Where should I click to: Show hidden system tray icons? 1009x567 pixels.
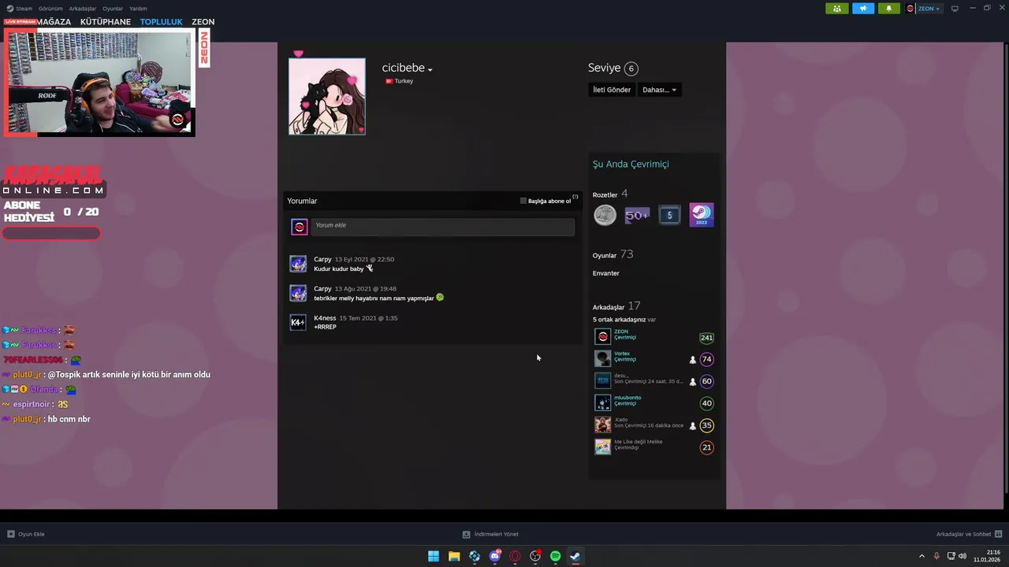922,556
